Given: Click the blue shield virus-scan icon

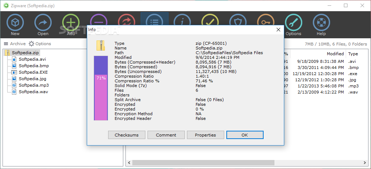Looking at the screenshot, I should pyautogui.click(x=238, y=19).
